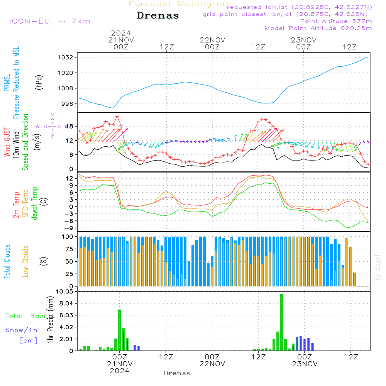The width and height of the screenshot is (386, 386).
Task: Click the 100 cloud percentage axis value
Action: coord(68,237)
